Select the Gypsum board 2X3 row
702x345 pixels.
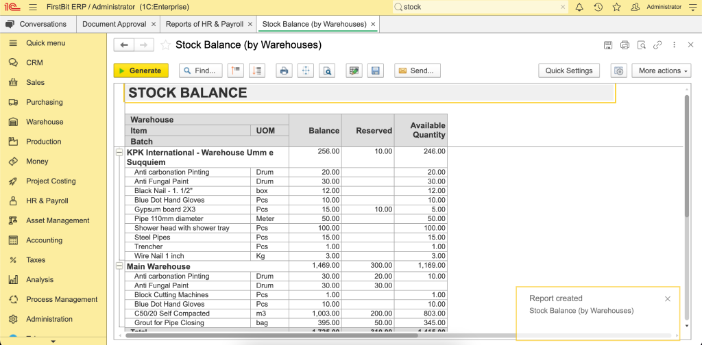(x=286, y=209)
